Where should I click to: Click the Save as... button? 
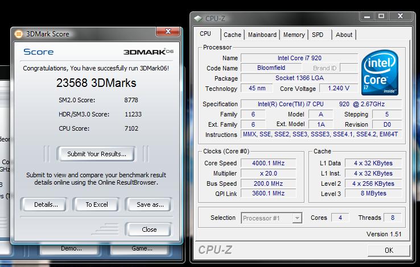[x=150, y=205]
